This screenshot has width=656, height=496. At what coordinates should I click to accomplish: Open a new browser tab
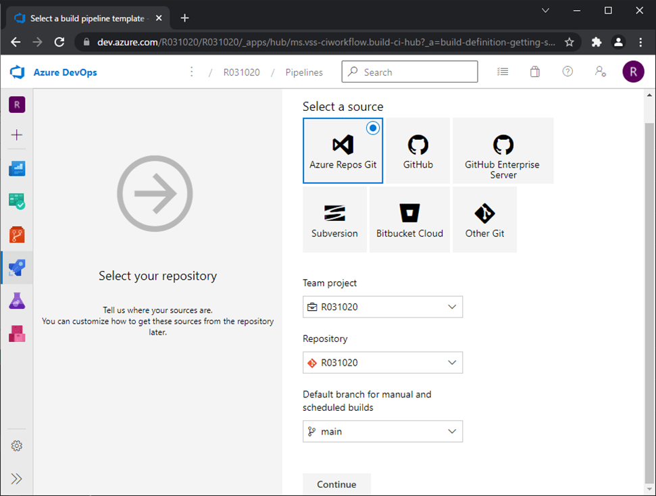pyautogui.click(x=184, y=18)
